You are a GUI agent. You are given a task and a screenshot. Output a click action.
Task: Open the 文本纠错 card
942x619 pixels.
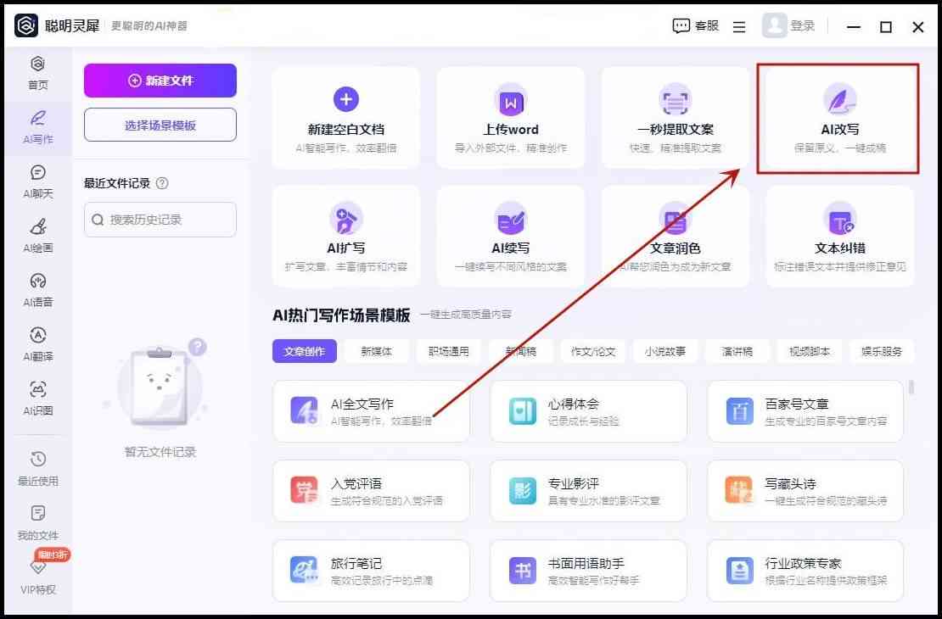coord(840,237)
